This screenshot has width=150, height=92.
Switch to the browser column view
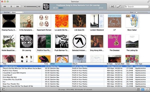coord(138,89)
